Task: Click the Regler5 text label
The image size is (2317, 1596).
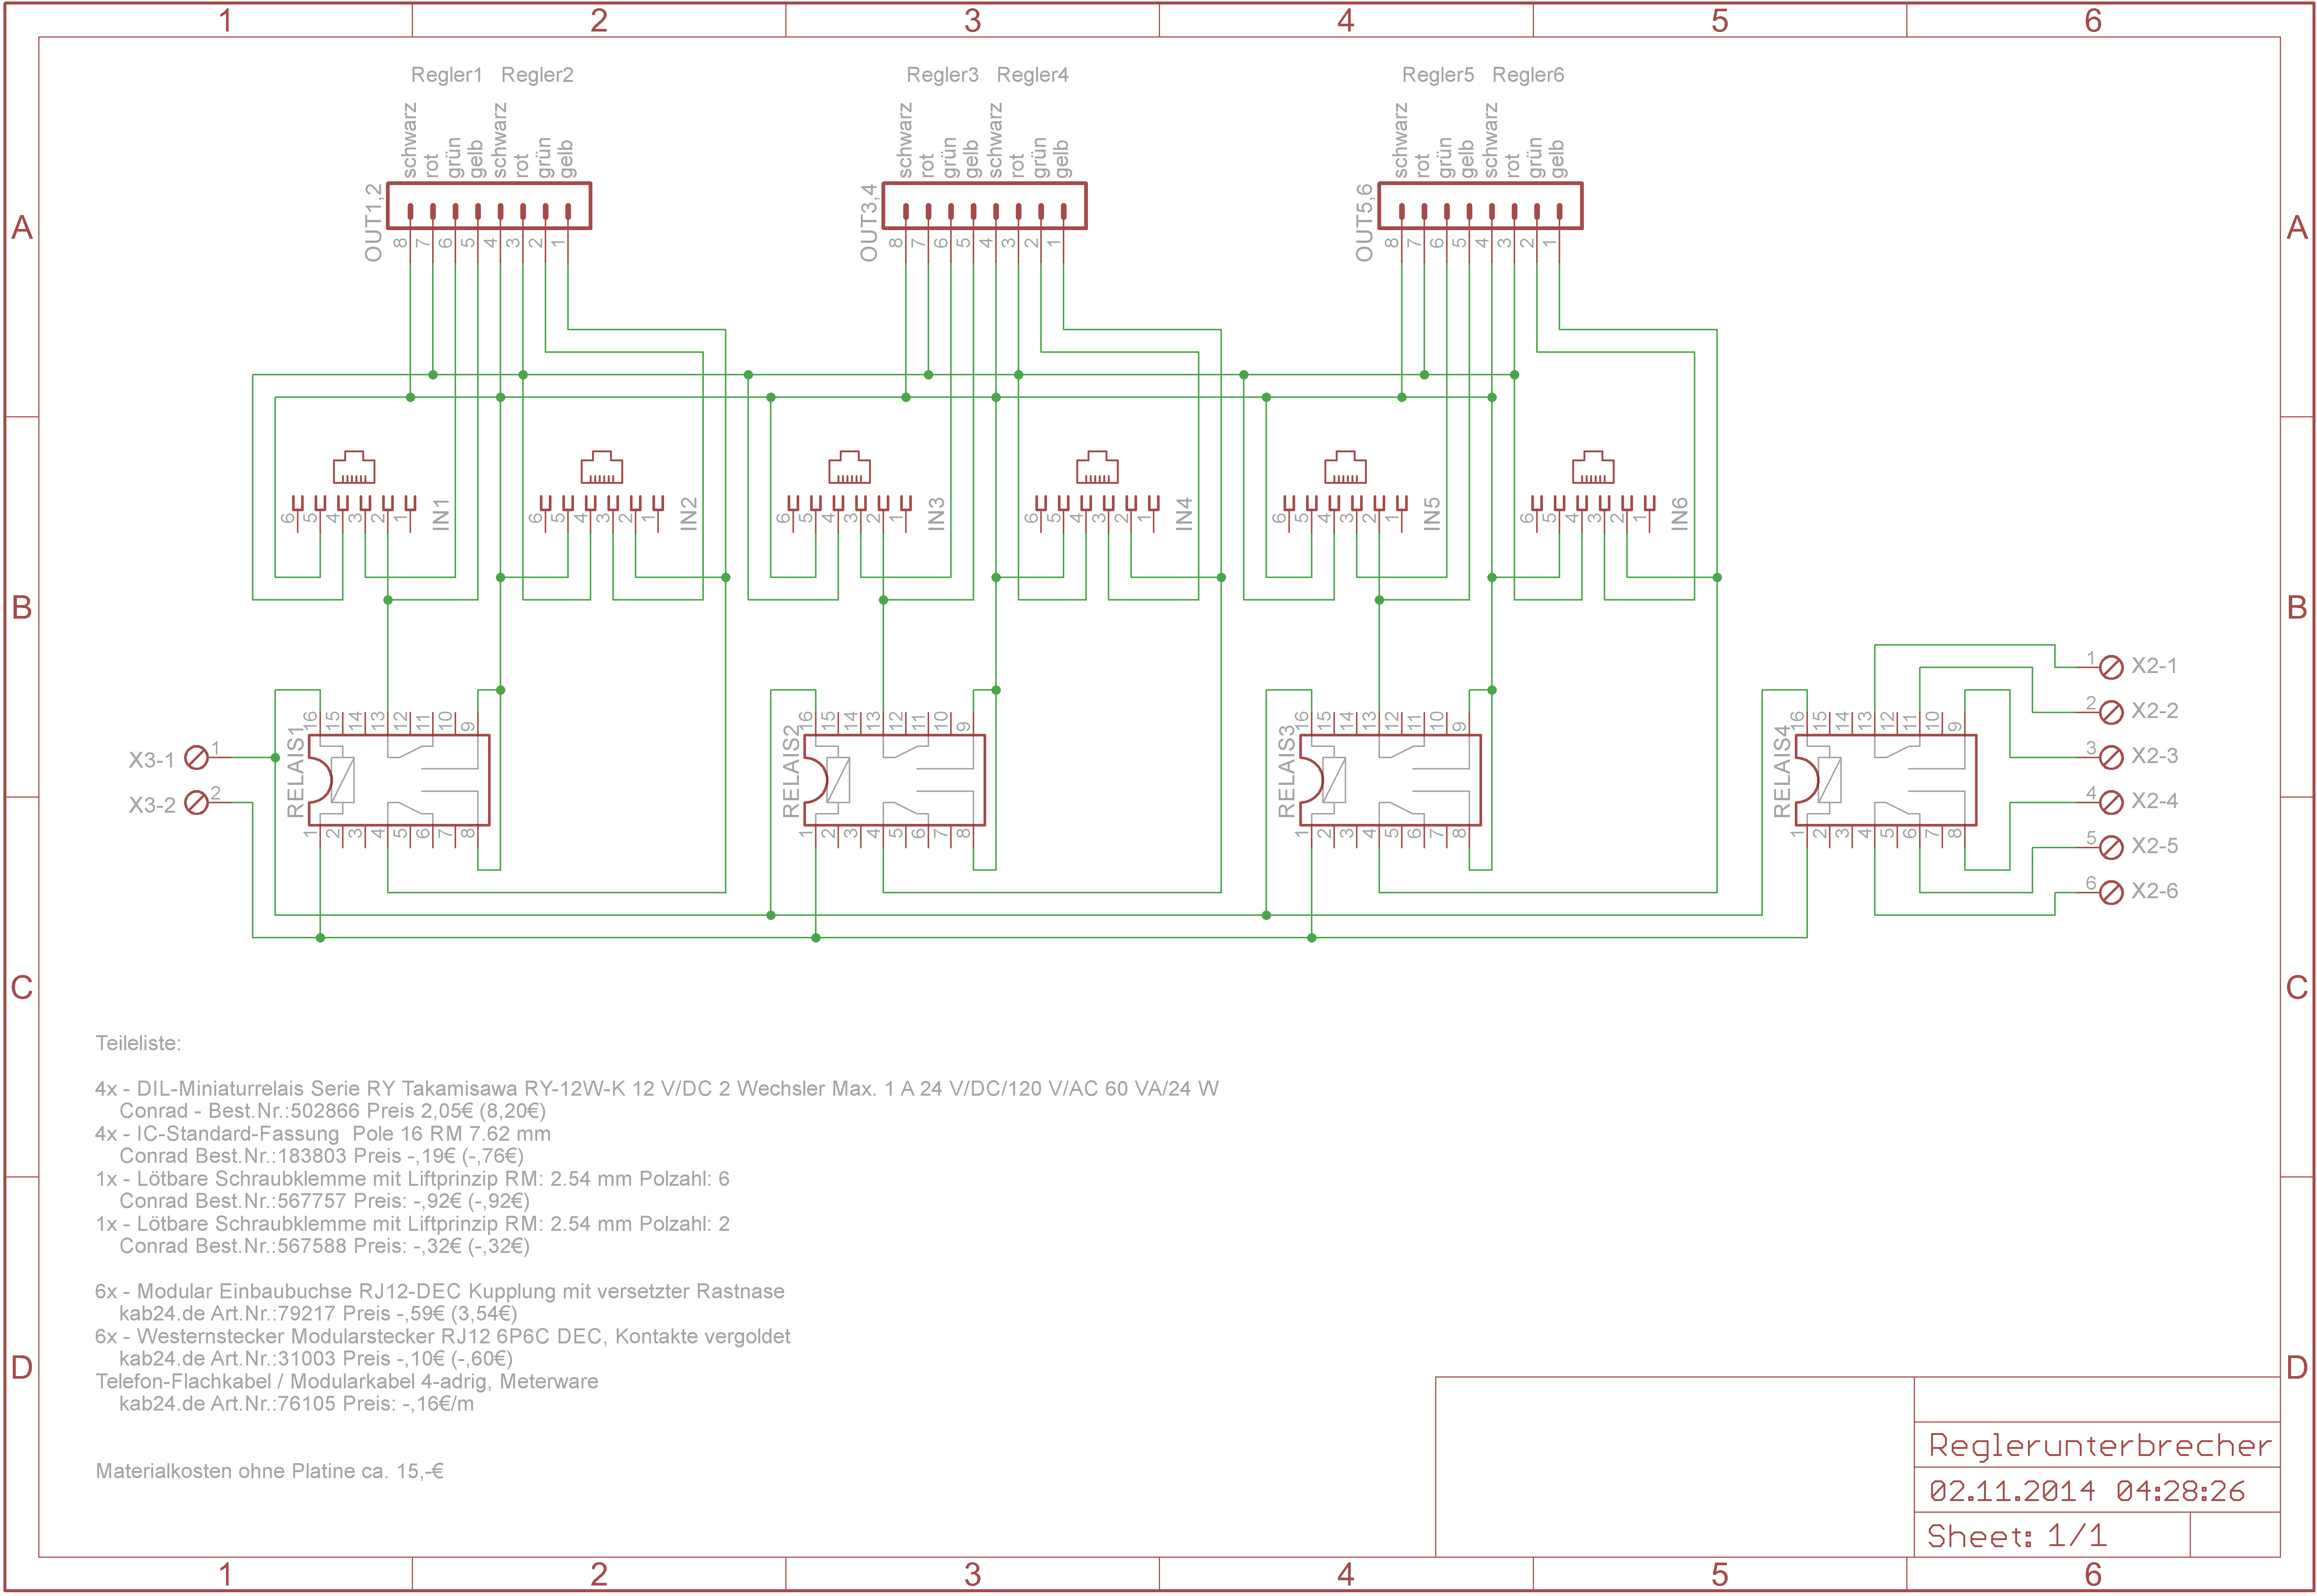Action: (x=1438, y=75)
